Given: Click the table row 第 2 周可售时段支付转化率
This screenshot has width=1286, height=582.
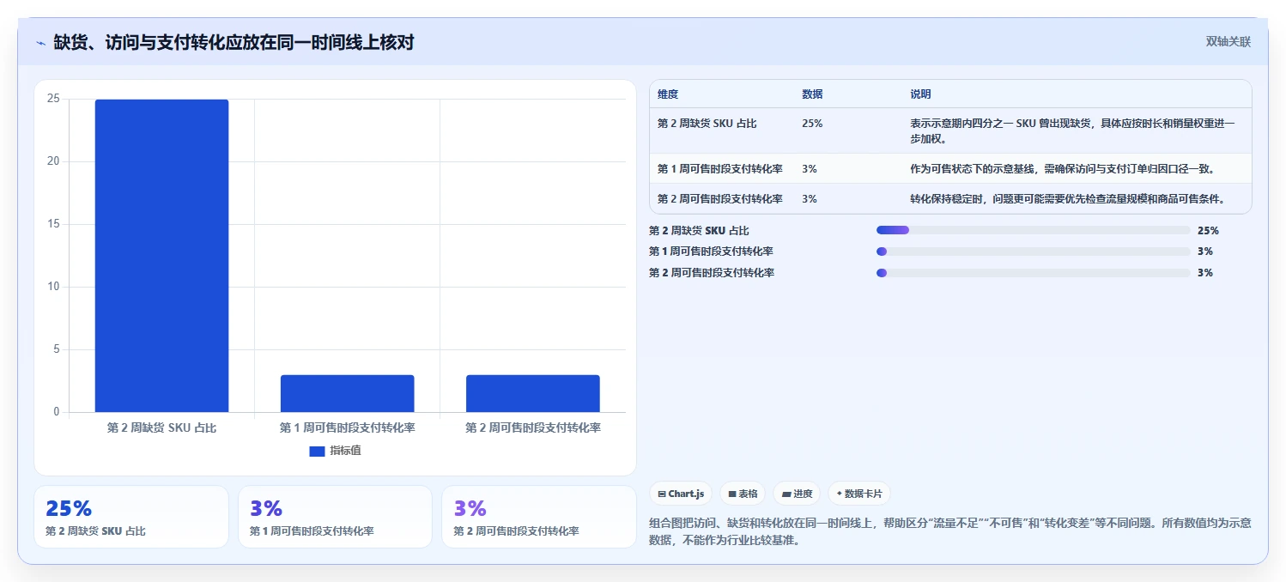Looking at the screenshot, I should [x=950, y=198].
